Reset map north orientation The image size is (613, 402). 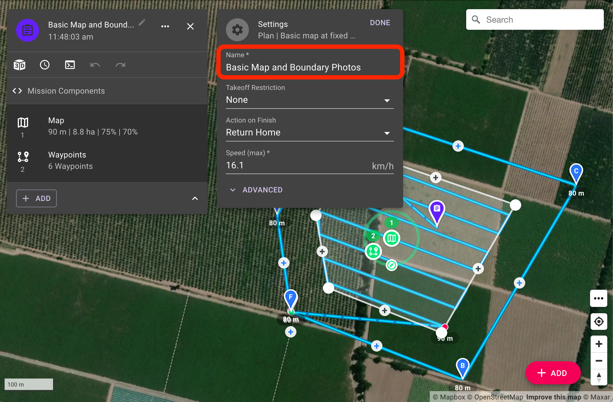click(599, 377)
